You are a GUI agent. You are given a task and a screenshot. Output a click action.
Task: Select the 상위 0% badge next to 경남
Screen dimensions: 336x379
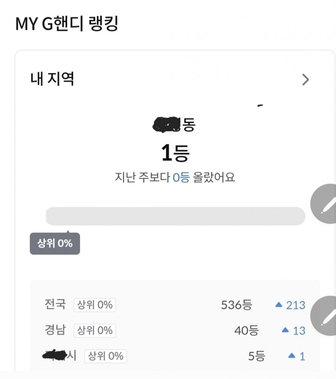pos(95,330)
